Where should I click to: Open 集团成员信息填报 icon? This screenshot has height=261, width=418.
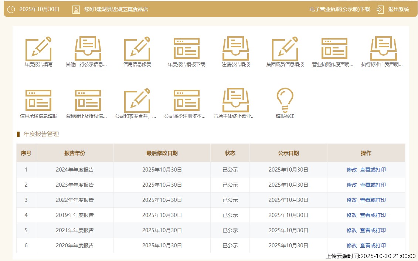[285, 49]
